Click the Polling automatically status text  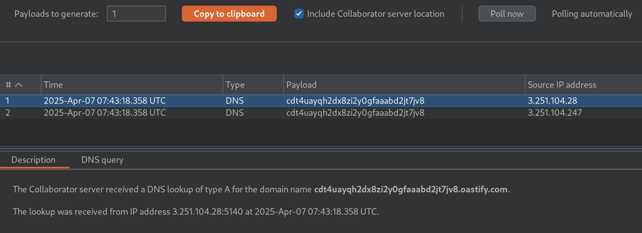[x=592, y=14]
